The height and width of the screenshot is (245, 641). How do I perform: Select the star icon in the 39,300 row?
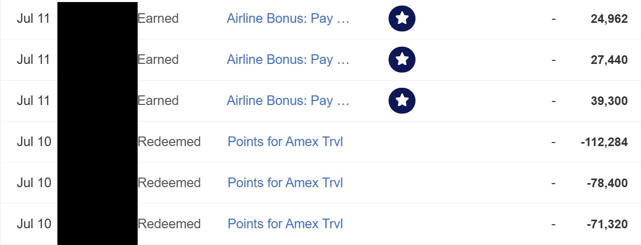[402, 101]
